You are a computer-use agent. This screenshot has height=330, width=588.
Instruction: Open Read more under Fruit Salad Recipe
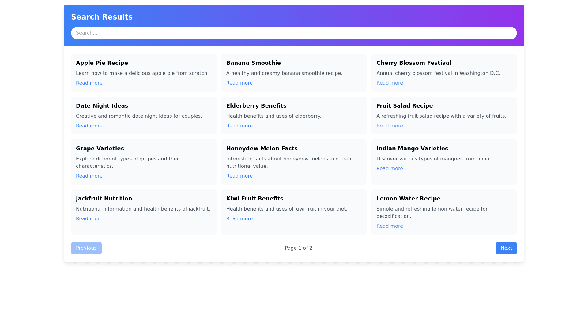coord(389,126)
